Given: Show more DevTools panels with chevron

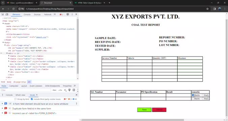Looking at the screenshot, I should (55, 14).
